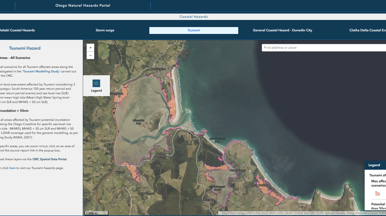386x216 pixels.
Task: Click the Pūrākaunui Inlet map label
Action: 217,188
